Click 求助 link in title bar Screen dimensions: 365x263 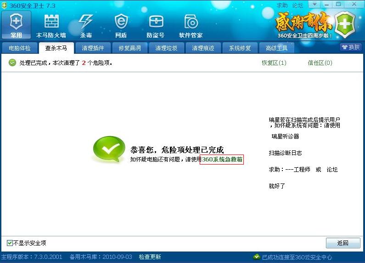(282, 5)
